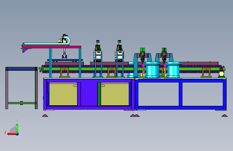Click the green Y axis arrow of triad

[17, 129]
